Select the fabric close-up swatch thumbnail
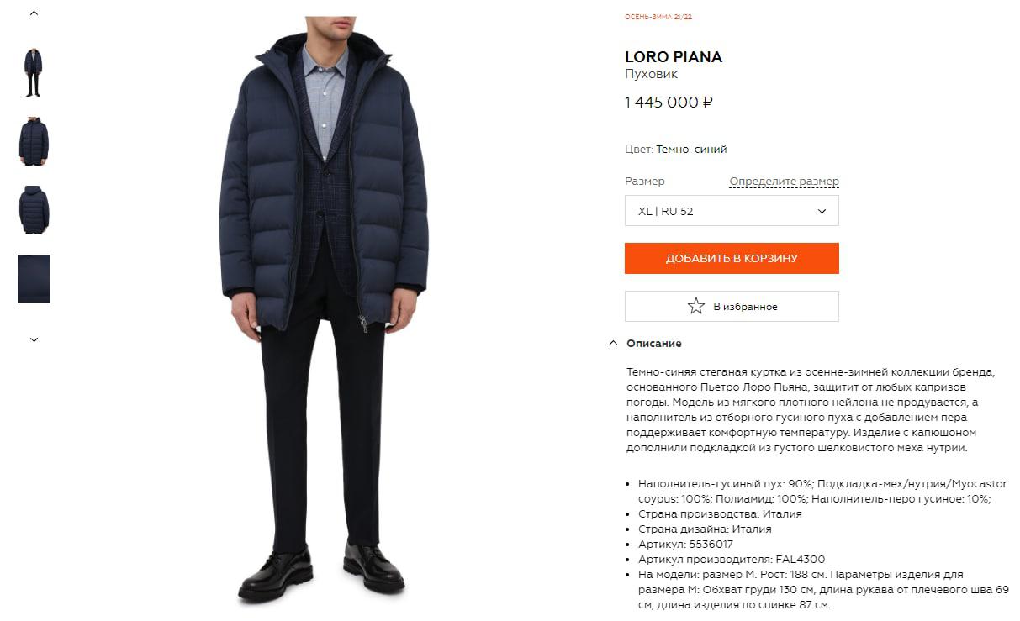The height and width of the screenshot is (621, 1020). point(34,279)
